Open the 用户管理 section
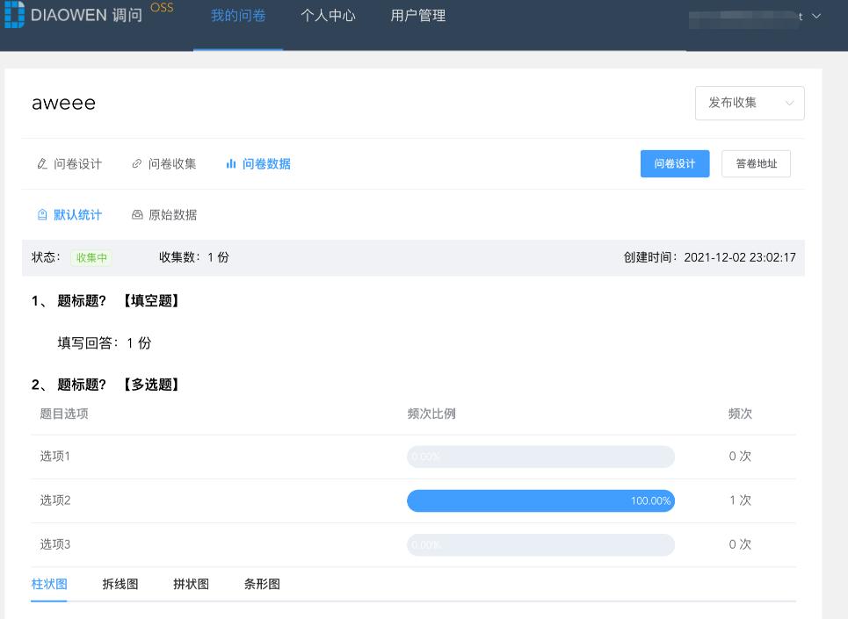Screen dimensions: 848x619 click(417, 15)
